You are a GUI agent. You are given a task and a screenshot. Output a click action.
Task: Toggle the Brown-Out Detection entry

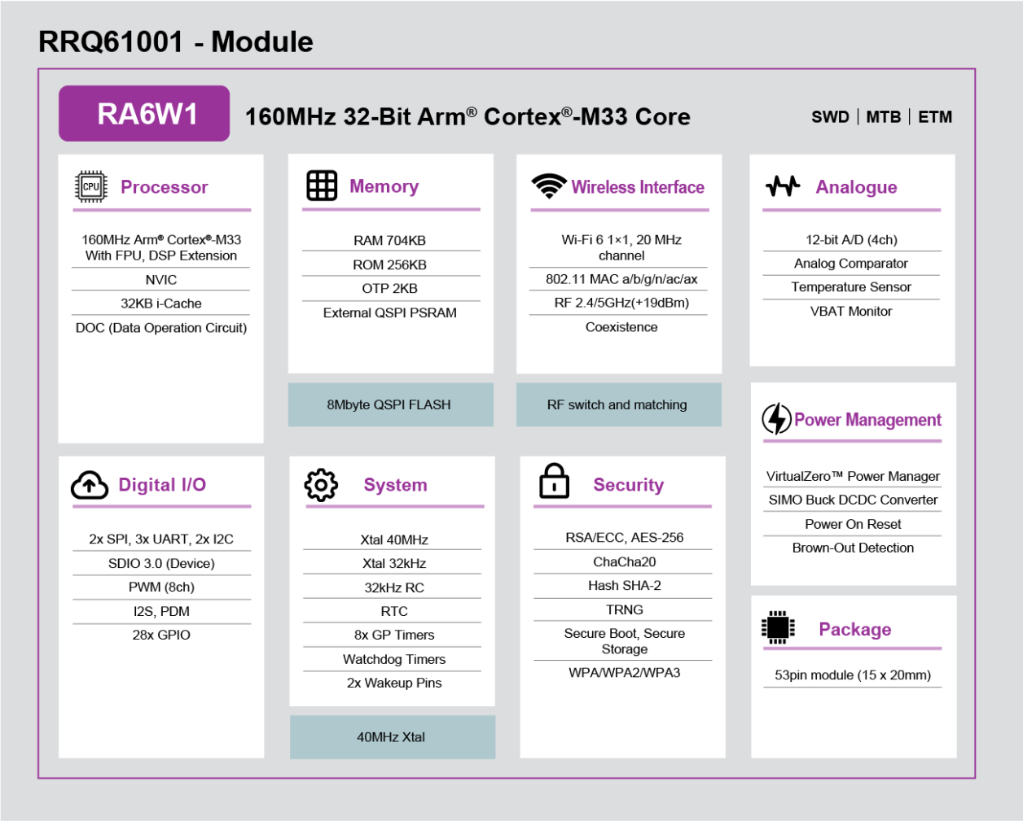[852, 548]
